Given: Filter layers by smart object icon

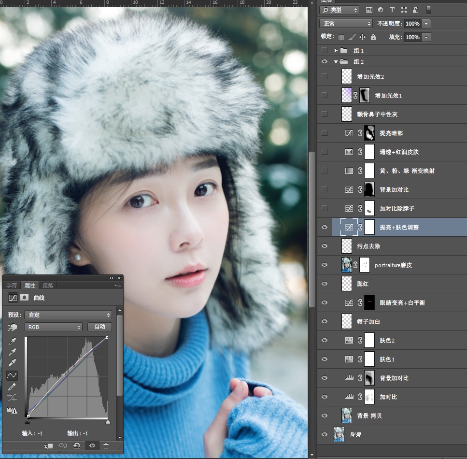Looking at the screenshot, I should 416,10.
